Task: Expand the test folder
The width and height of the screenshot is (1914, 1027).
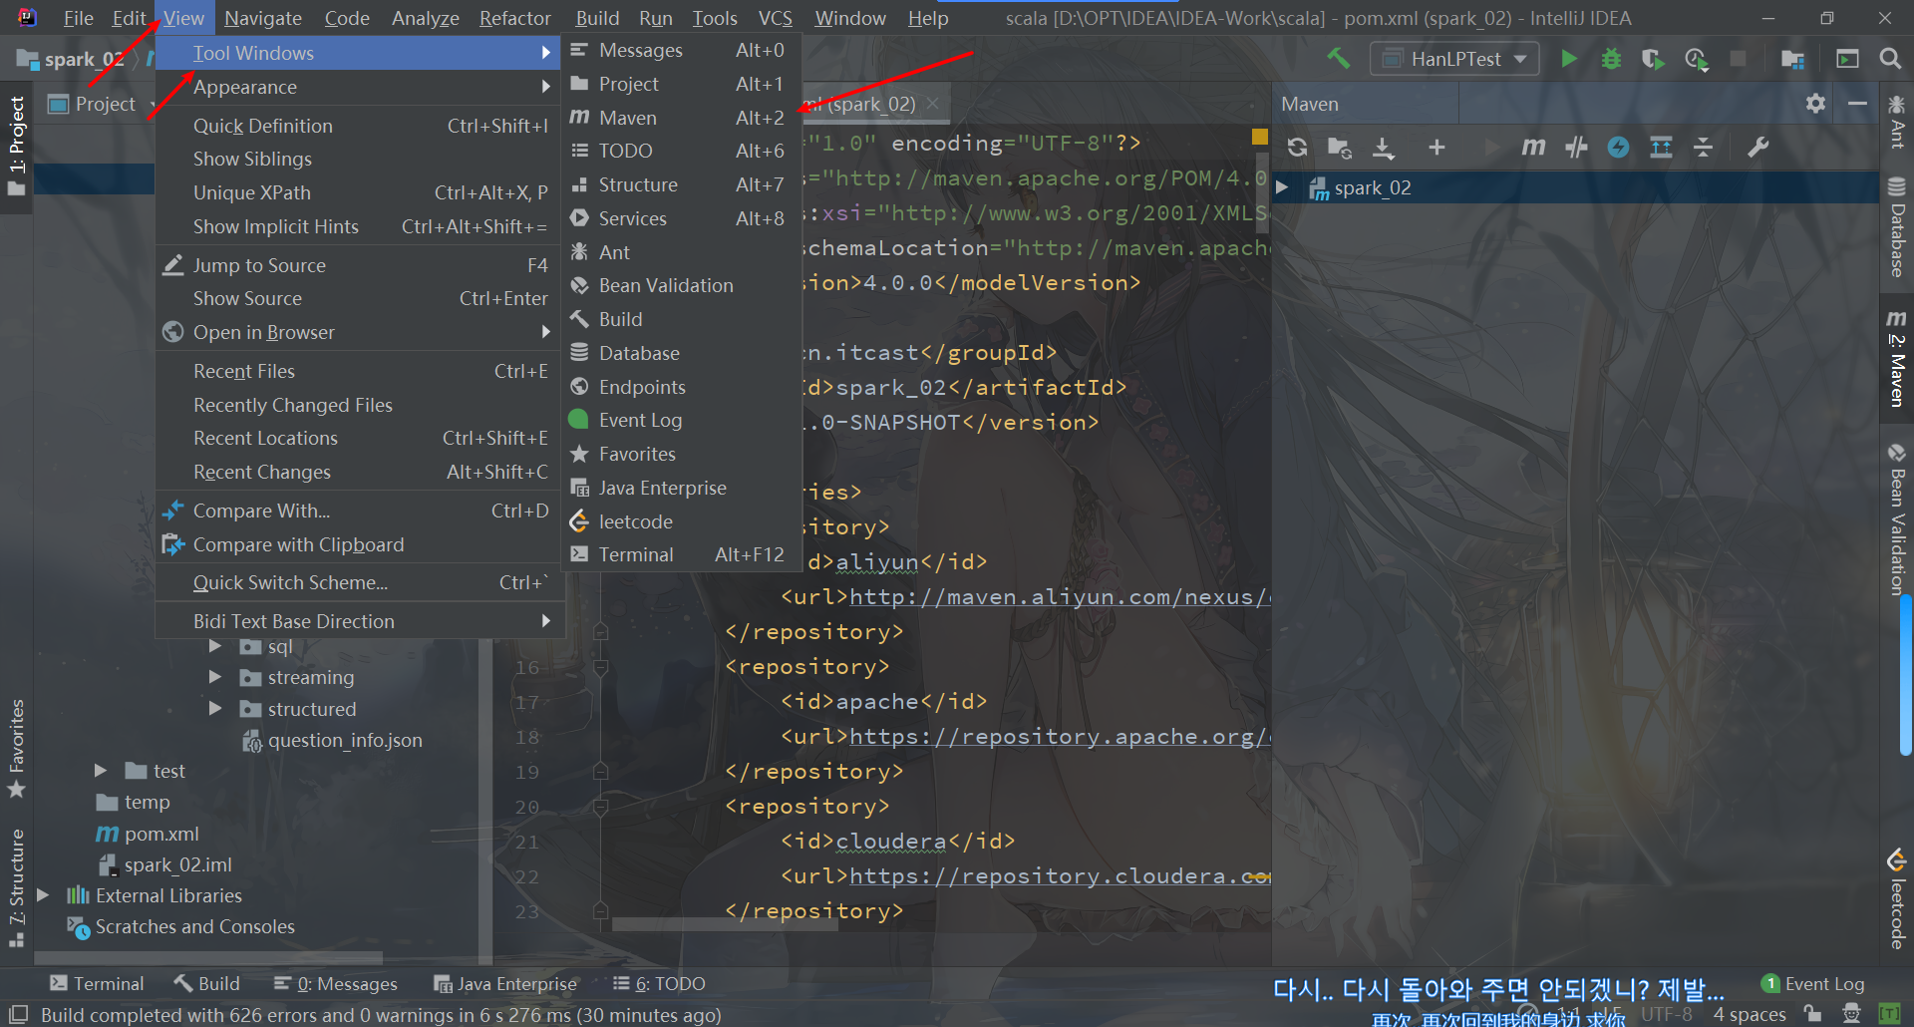Action: pyautogui.click(x=101, y=771)
